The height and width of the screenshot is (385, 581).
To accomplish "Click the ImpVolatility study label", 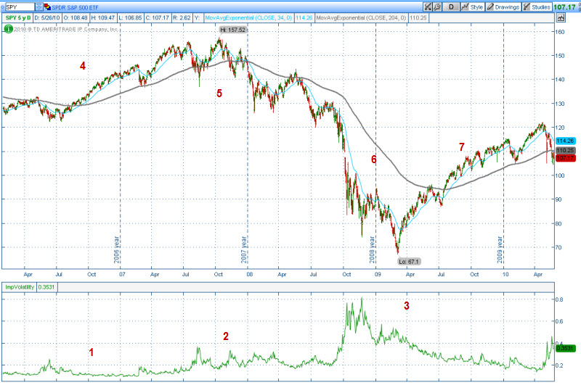I will tap(20, 287).
